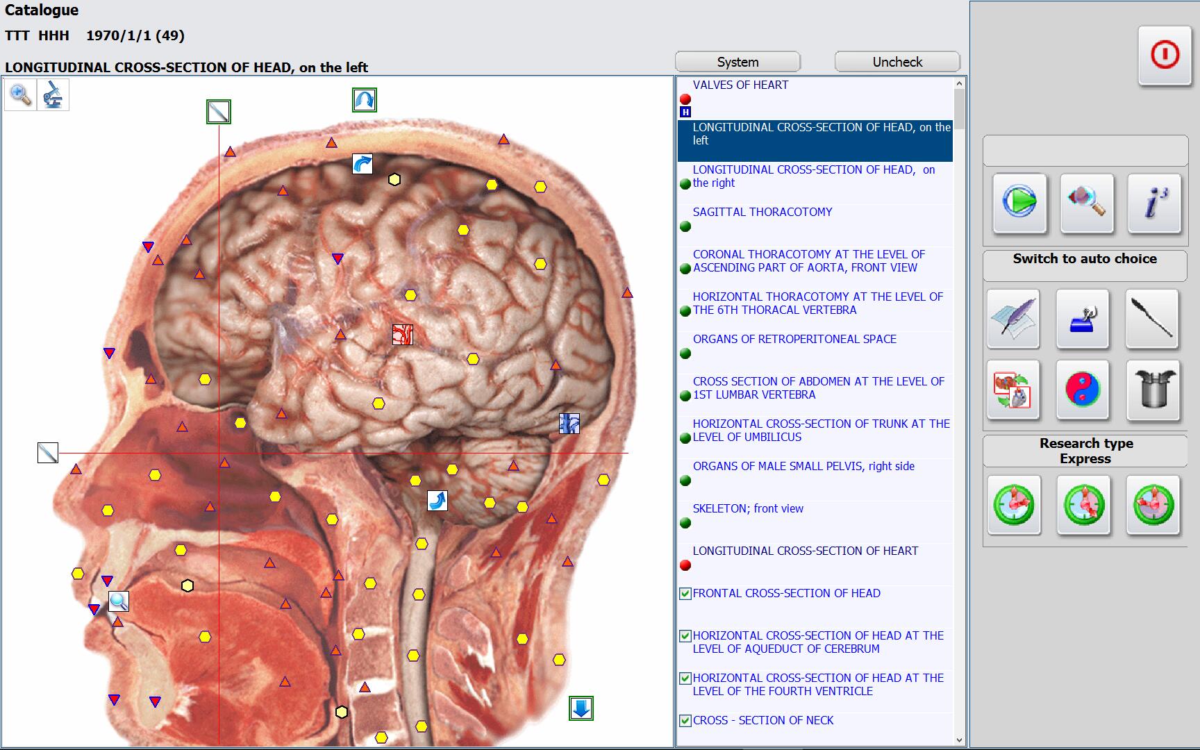The width and height of the screenshot is (1200, 750).
Task: Select SAGITTAL THORACOTOMY in the catalogue list
Action: 762,212
